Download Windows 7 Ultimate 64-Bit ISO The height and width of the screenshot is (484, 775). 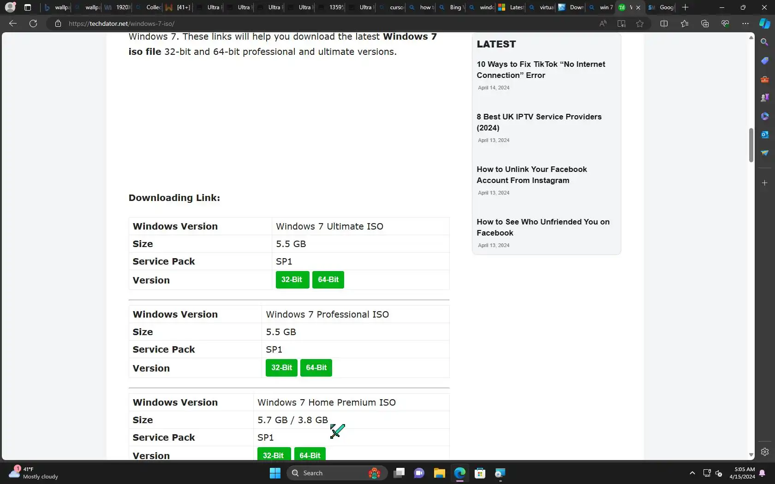tap(328, 280)
